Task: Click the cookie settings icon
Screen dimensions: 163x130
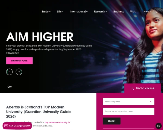Action: click(x=159, y=126)
